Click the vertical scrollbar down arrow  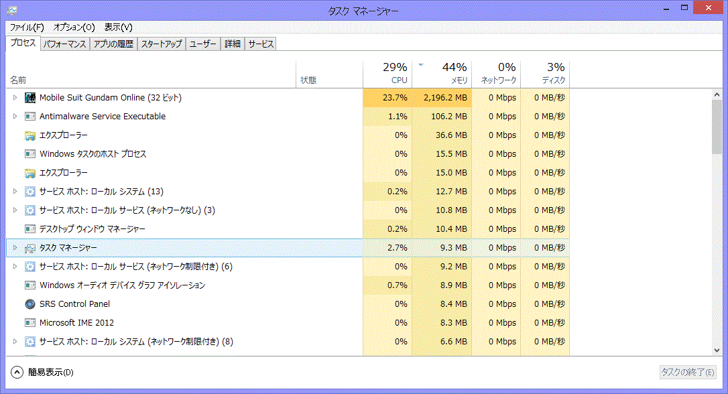coord(717,350)
